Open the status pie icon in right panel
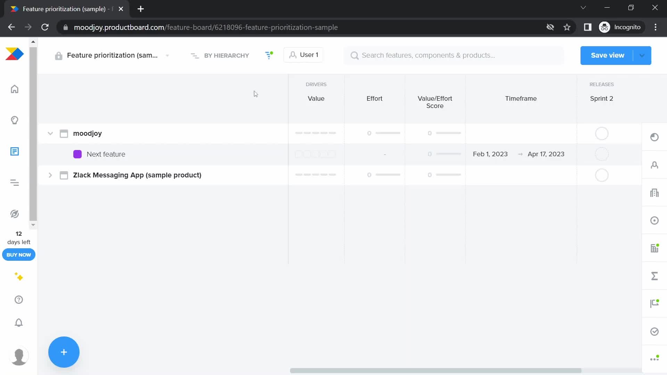The image size is (667, 375). [654, 137]
